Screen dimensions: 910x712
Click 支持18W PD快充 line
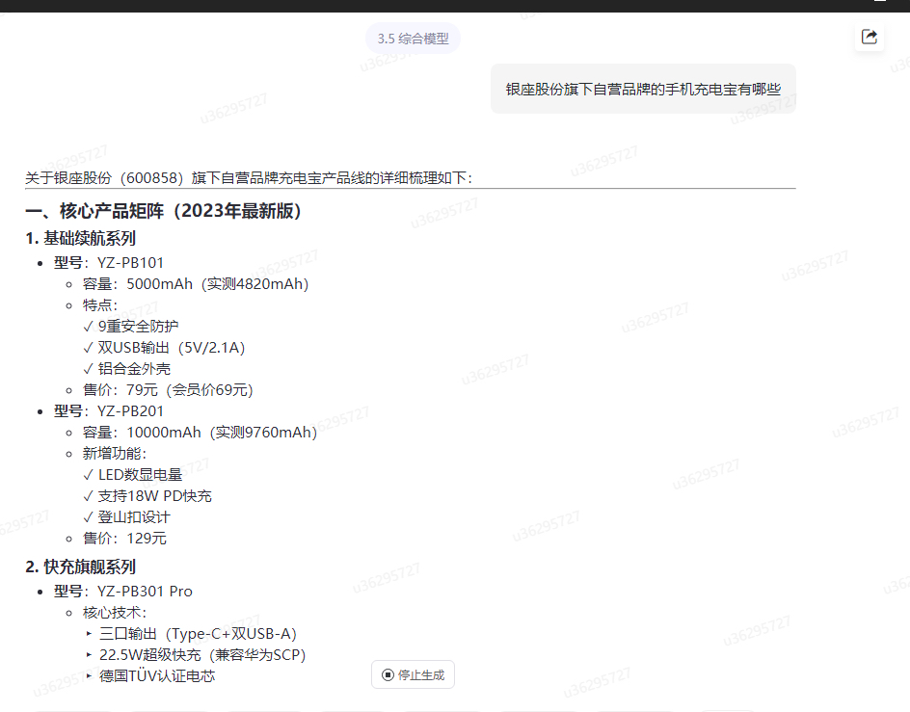(147, 496)
